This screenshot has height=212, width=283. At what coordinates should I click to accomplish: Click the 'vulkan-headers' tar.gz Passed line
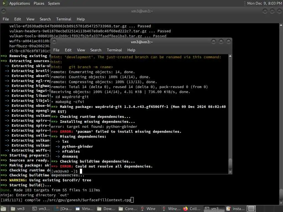(90, 31)
